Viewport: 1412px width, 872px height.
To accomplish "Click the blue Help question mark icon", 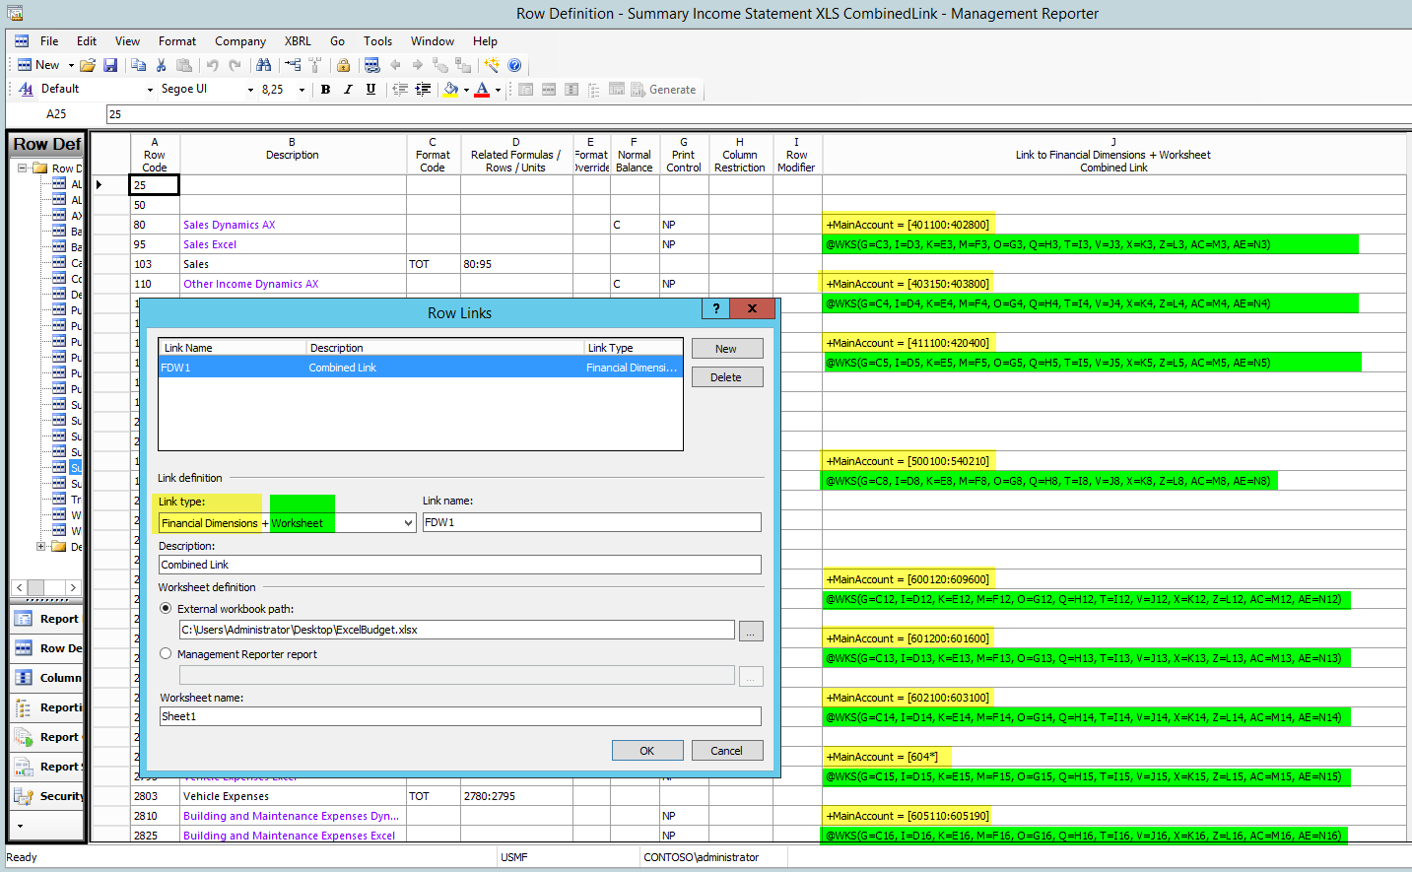I will (514, 65).
